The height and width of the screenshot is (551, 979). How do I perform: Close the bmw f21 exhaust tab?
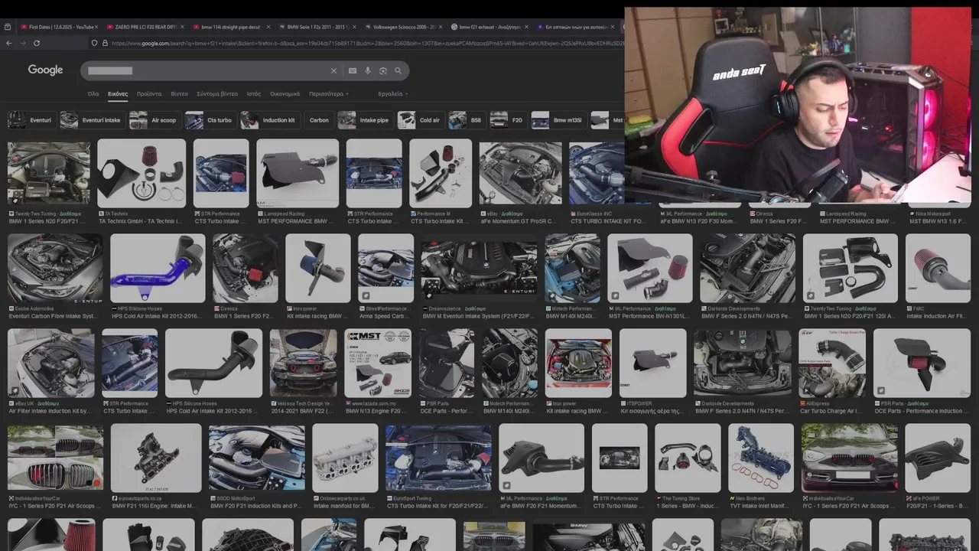[x=525, y=27]
